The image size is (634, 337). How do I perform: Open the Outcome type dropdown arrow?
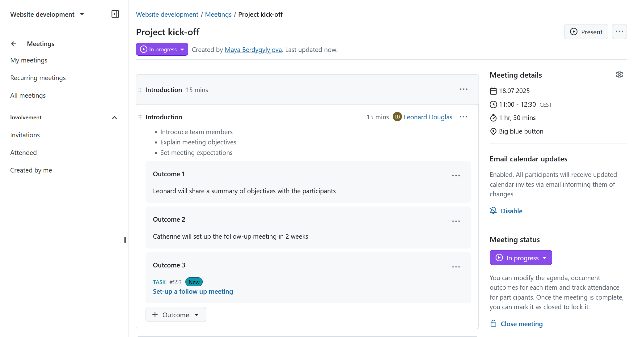197,314
